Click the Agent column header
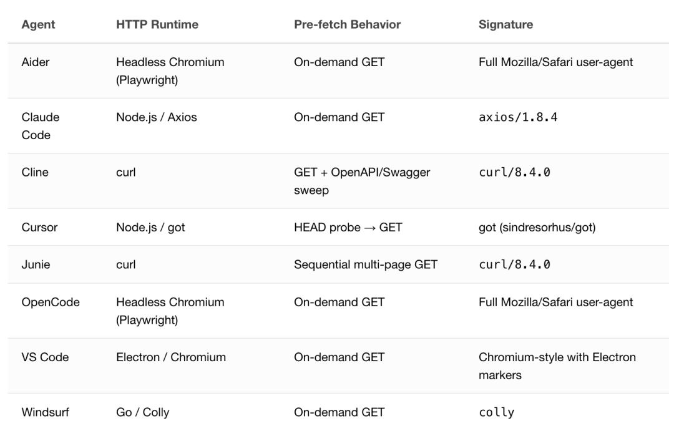The image size is (674, 436). click(x=38, y=24)
